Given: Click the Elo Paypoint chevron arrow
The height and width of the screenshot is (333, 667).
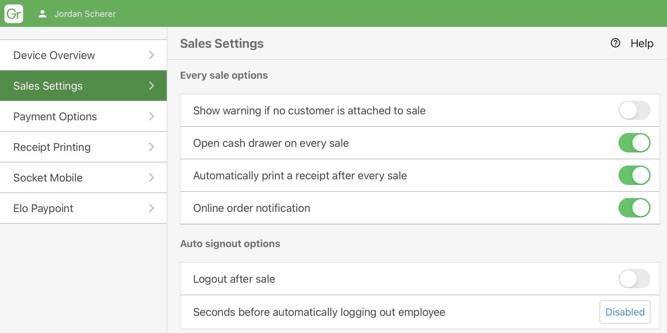Looking at the screenshot, I should pyautogui.click(x=151, y=208).
